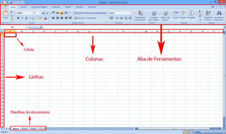
Task: Switch to Layout da Página tab
Action: (39, 7)
